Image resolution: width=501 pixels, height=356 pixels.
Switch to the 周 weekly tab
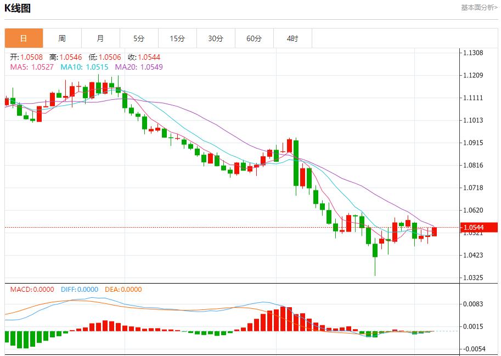[x=62, y=38]
